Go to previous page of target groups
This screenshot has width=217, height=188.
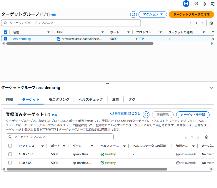pyautogui.click(x=191, y=23)
